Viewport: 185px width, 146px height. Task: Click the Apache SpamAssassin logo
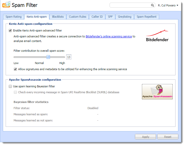click(x=157, y=92)
